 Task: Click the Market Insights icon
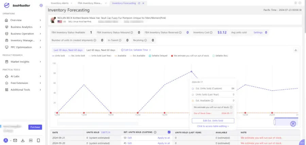pos(7,61)
